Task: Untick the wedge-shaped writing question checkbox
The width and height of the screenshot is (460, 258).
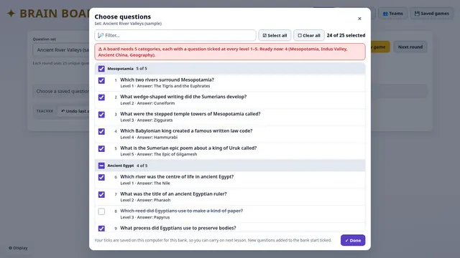Action: click(101, 97)
